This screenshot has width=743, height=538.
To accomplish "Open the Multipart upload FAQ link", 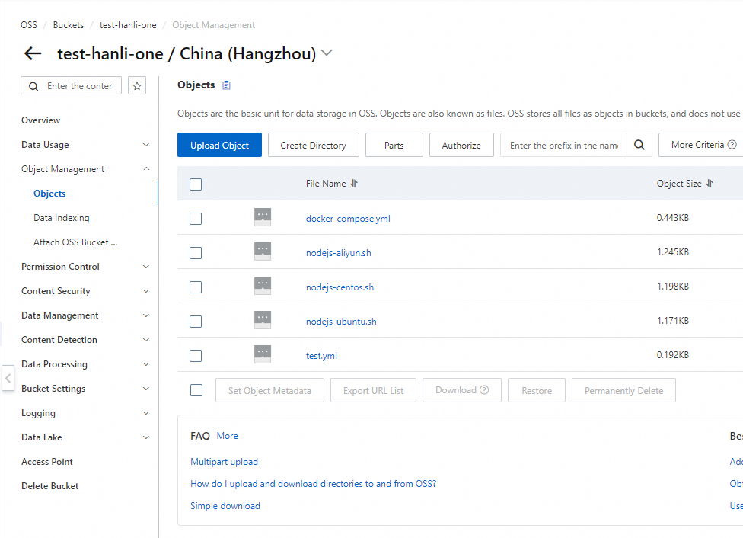I will (x=224, y=462).
